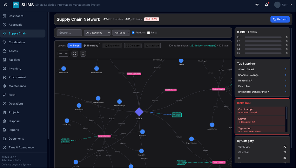Image resolution: width=296 pixels, height=168 pixels.
Task: Open the All Types dropdown
Action: (x=121, y=32)
